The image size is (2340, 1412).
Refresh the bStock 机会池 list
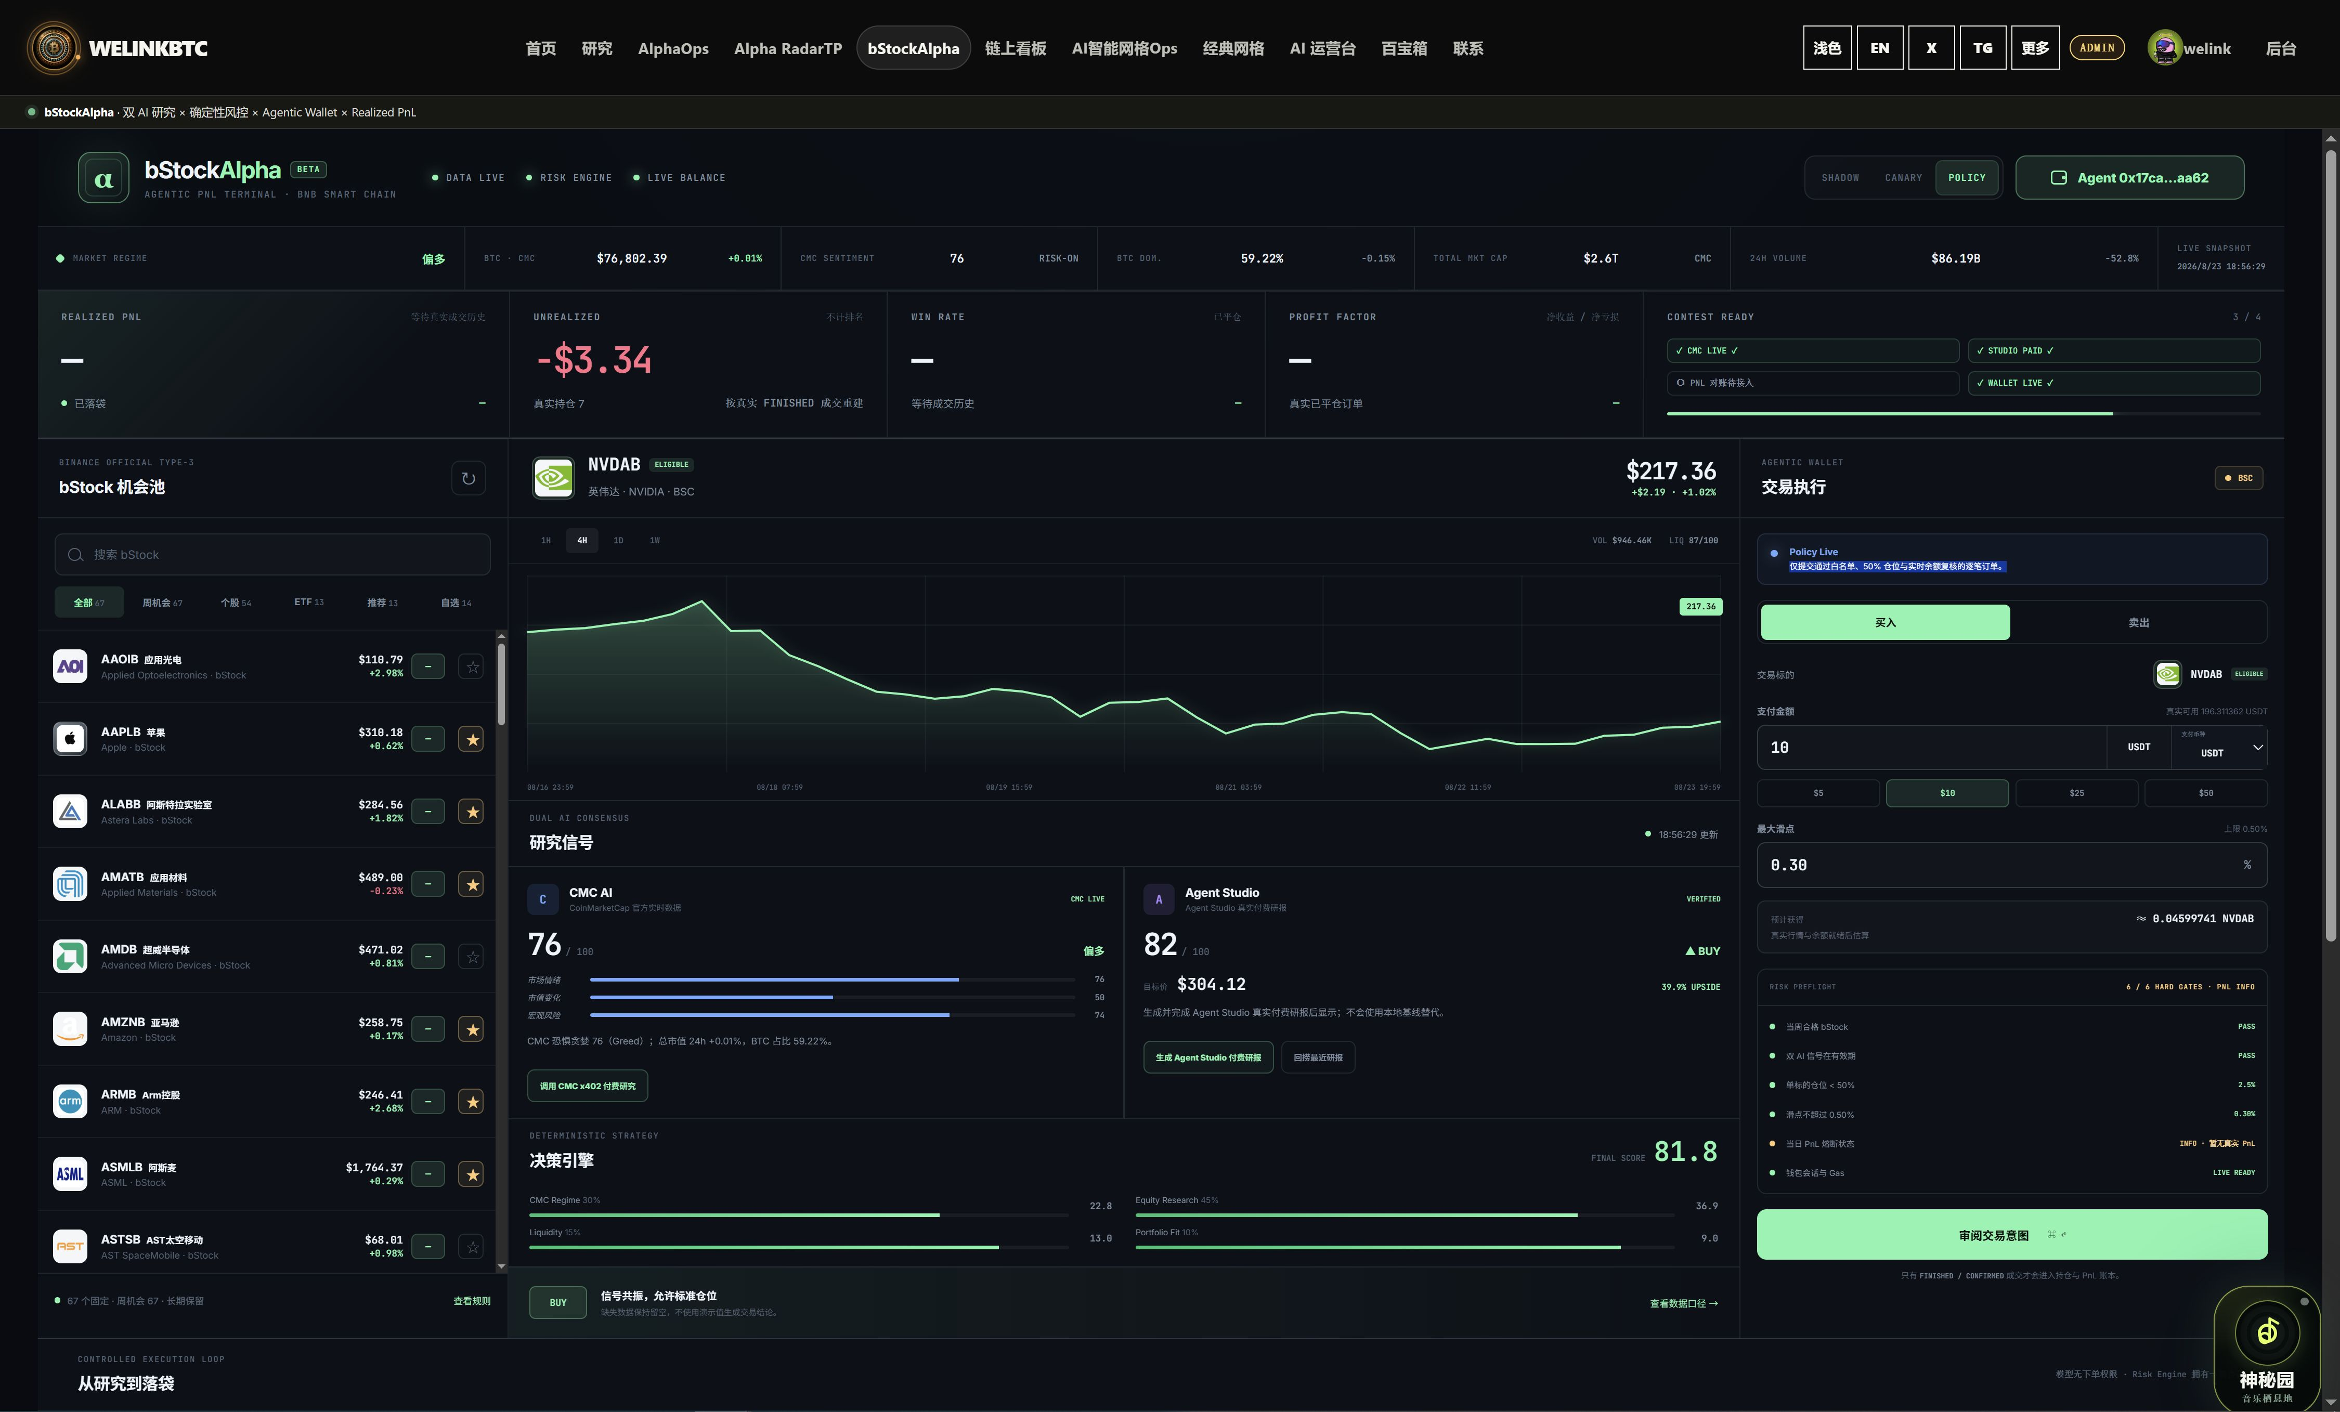[468, 479]
